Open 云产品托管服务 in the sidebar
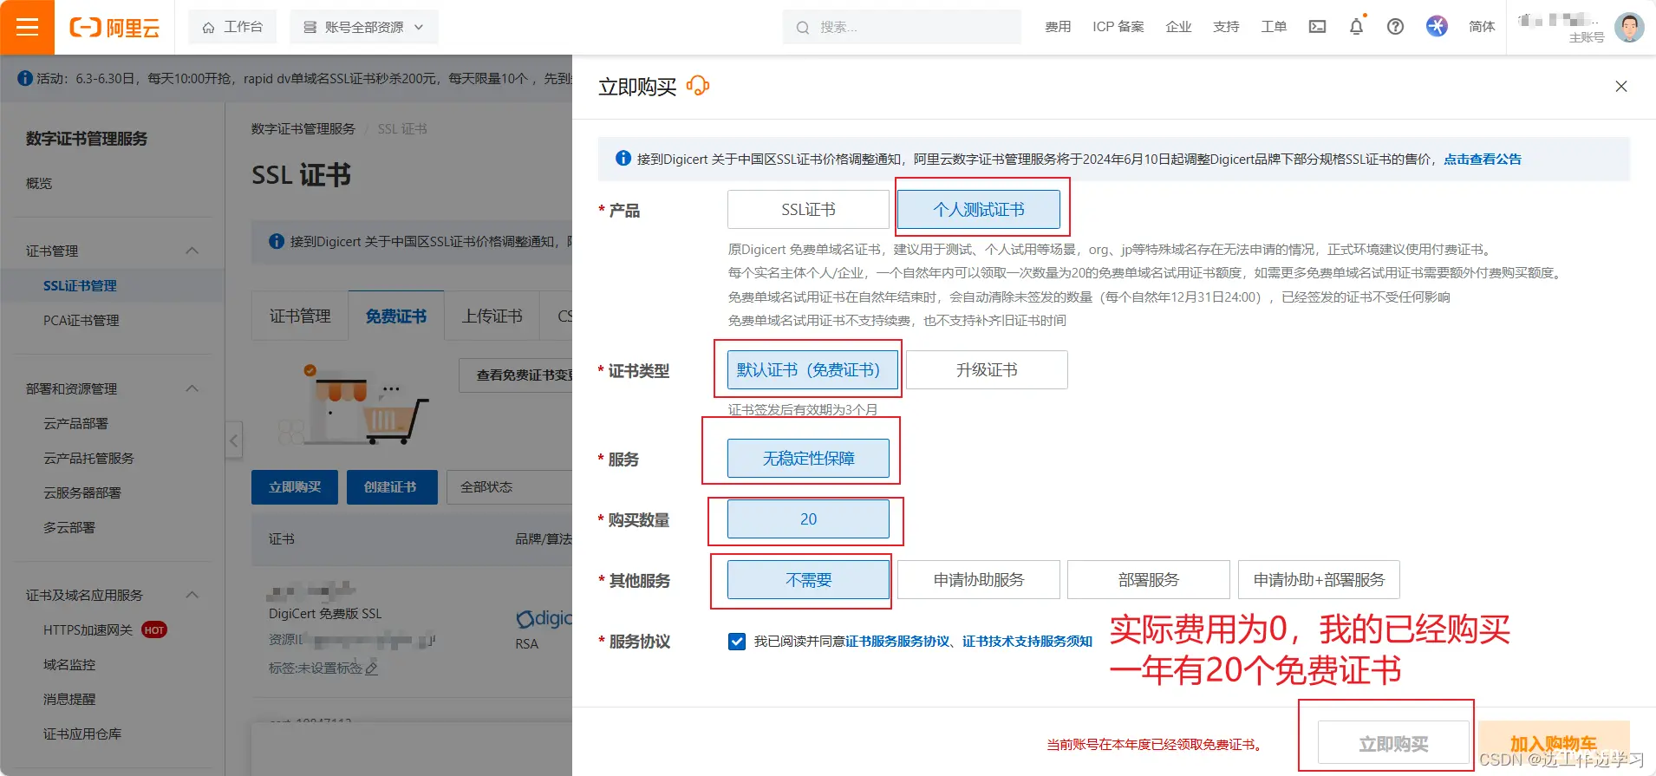1656x776 pixels. tap(88, 458)
